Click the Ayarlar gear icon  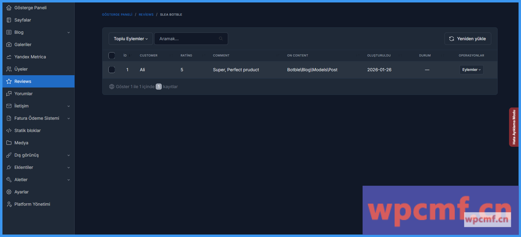click(x=9, y=192)
